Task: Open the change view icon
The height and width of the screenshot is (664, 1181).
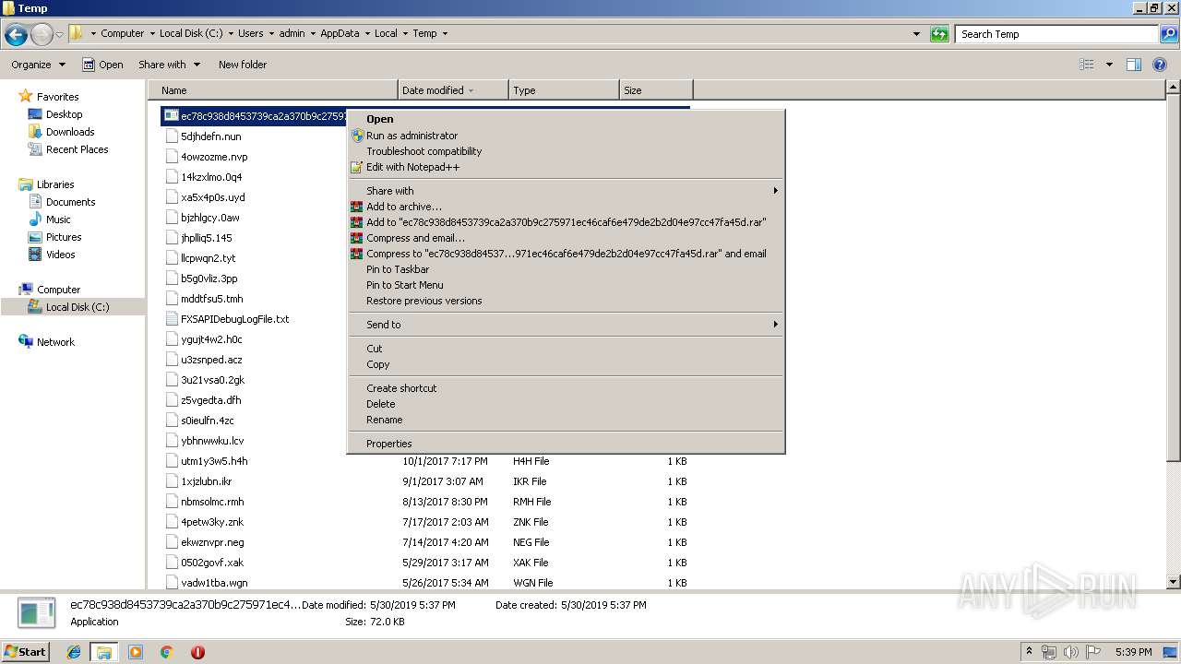Action: [x=1087, y=65]
